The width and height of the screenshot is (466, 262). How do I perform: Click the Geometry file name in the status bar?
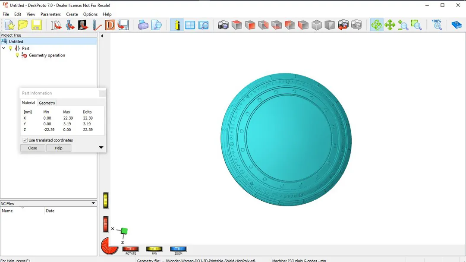pos(196,261)
